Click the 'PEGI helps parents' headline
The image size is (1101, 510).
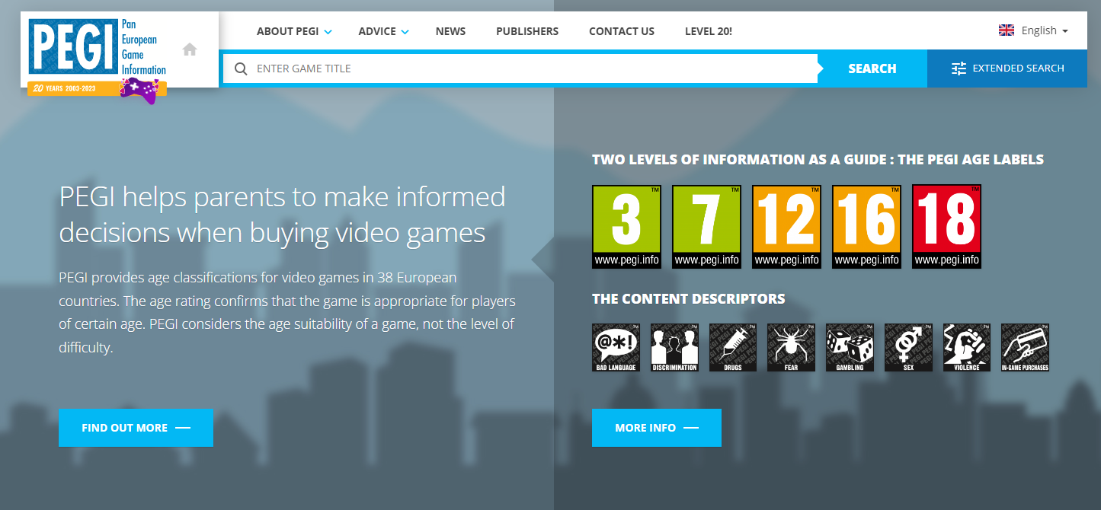click(282, 215)
